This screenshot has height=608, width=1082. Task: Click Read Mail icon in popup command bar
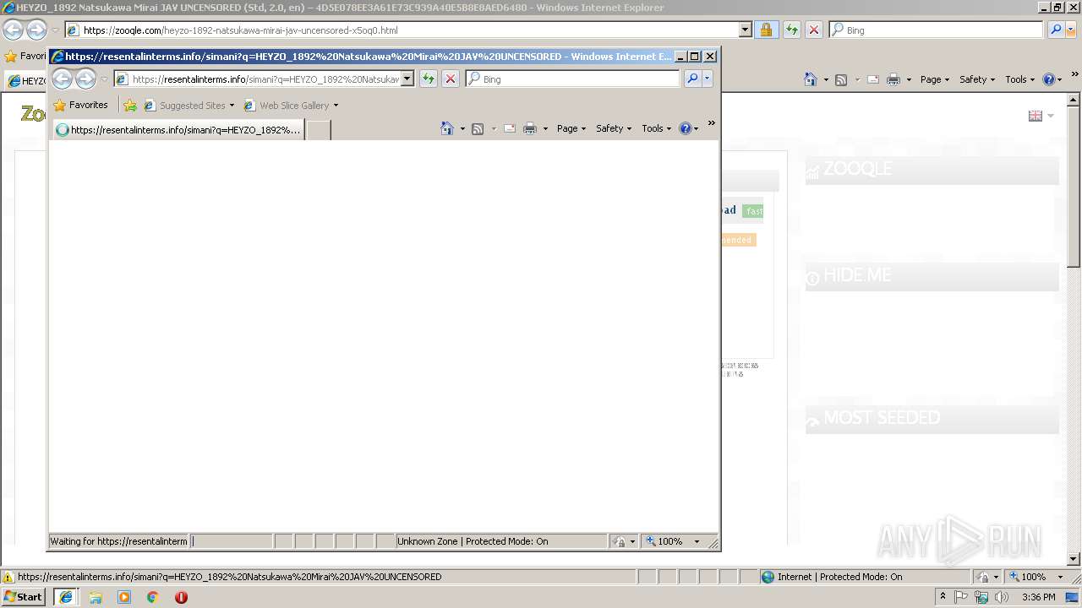tap(510, 128)
